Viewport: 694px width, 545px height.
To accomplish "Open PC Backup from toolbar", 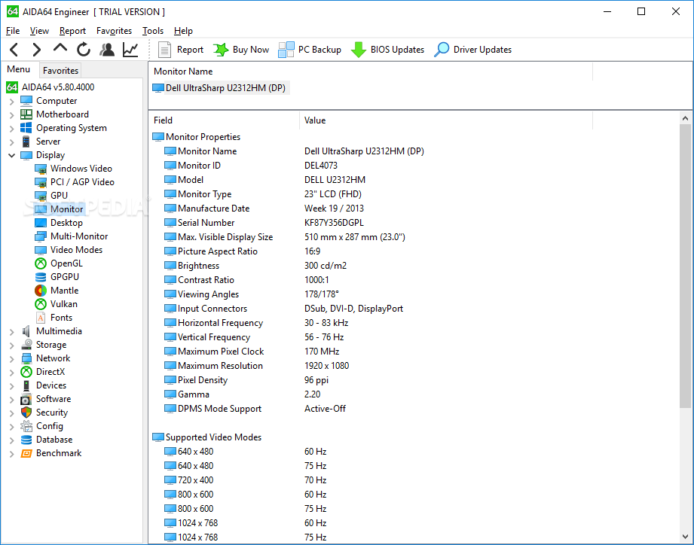I will pyautogui.click(x=310, y=50).
